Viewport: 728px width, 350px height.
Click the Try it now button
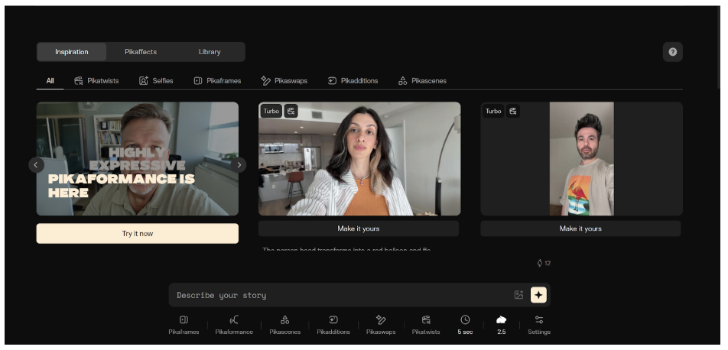(138, 234)
